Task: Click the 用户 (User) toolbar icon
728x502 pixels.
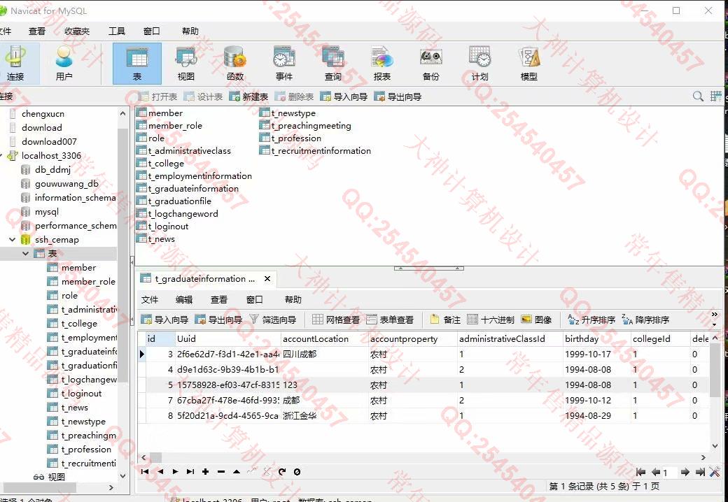Action: tap(64, 64)
